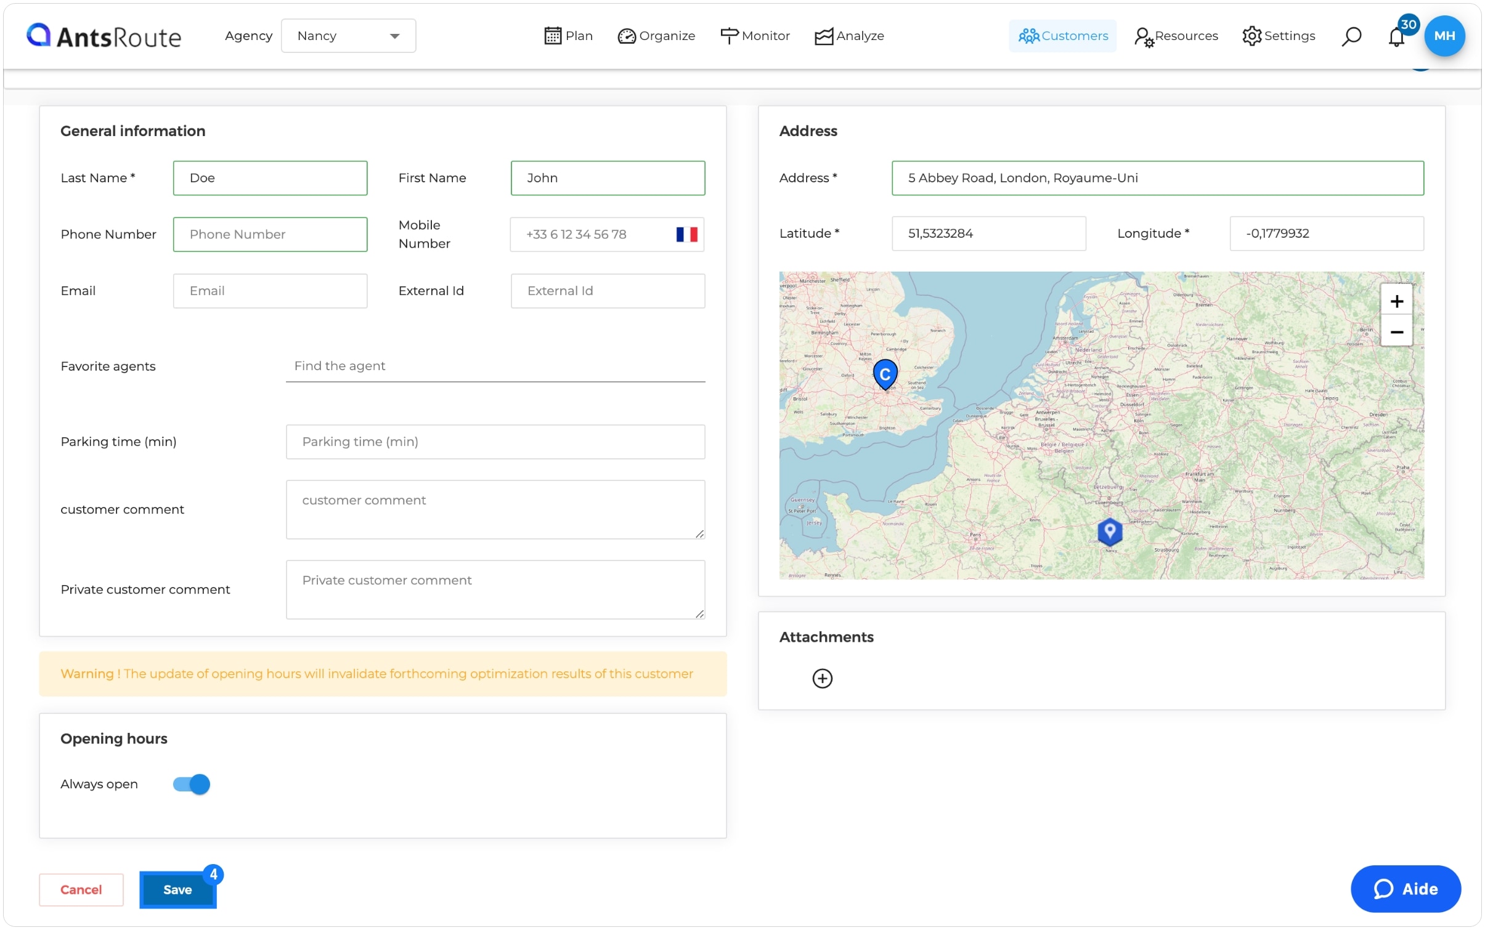Image resolution: width=1485 pixels, height=930 pixels.
Task: Click the customer comment resize handle
Action: point(699,533)
